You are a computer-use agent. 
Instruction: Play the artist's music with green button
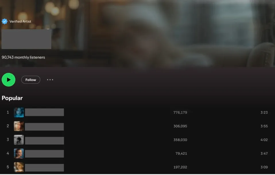click(x=8, y=80)
